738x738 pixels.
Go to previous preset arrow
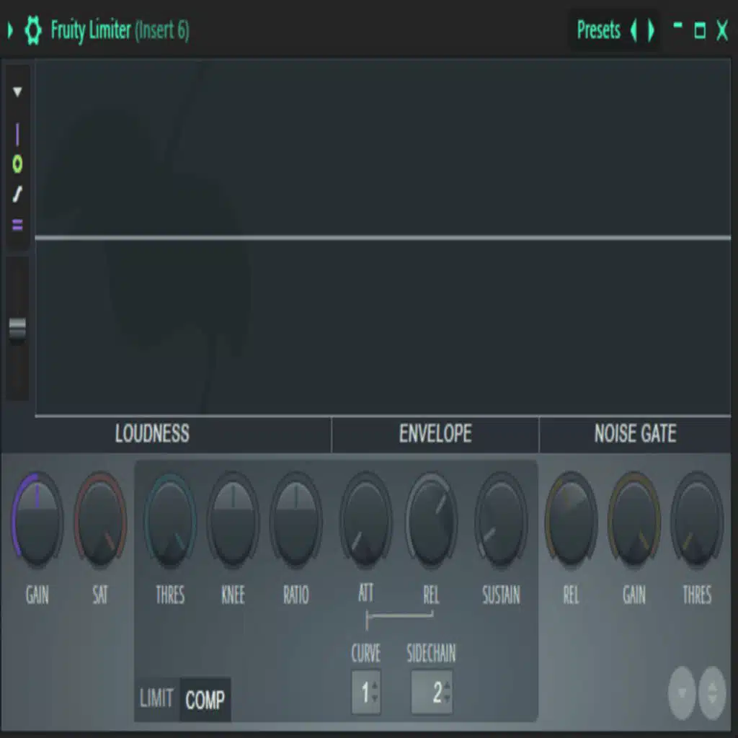pyautogui.click(x=634, y=30)
